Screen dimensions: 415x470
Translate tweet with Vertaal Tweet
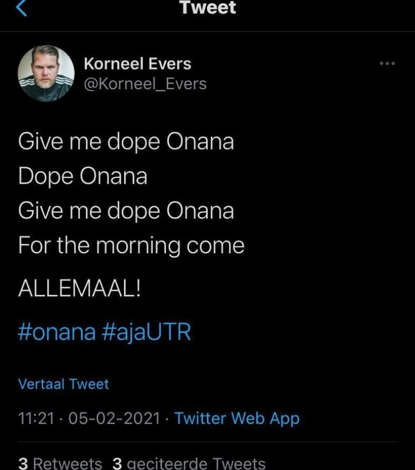click(x=63, y=384)
